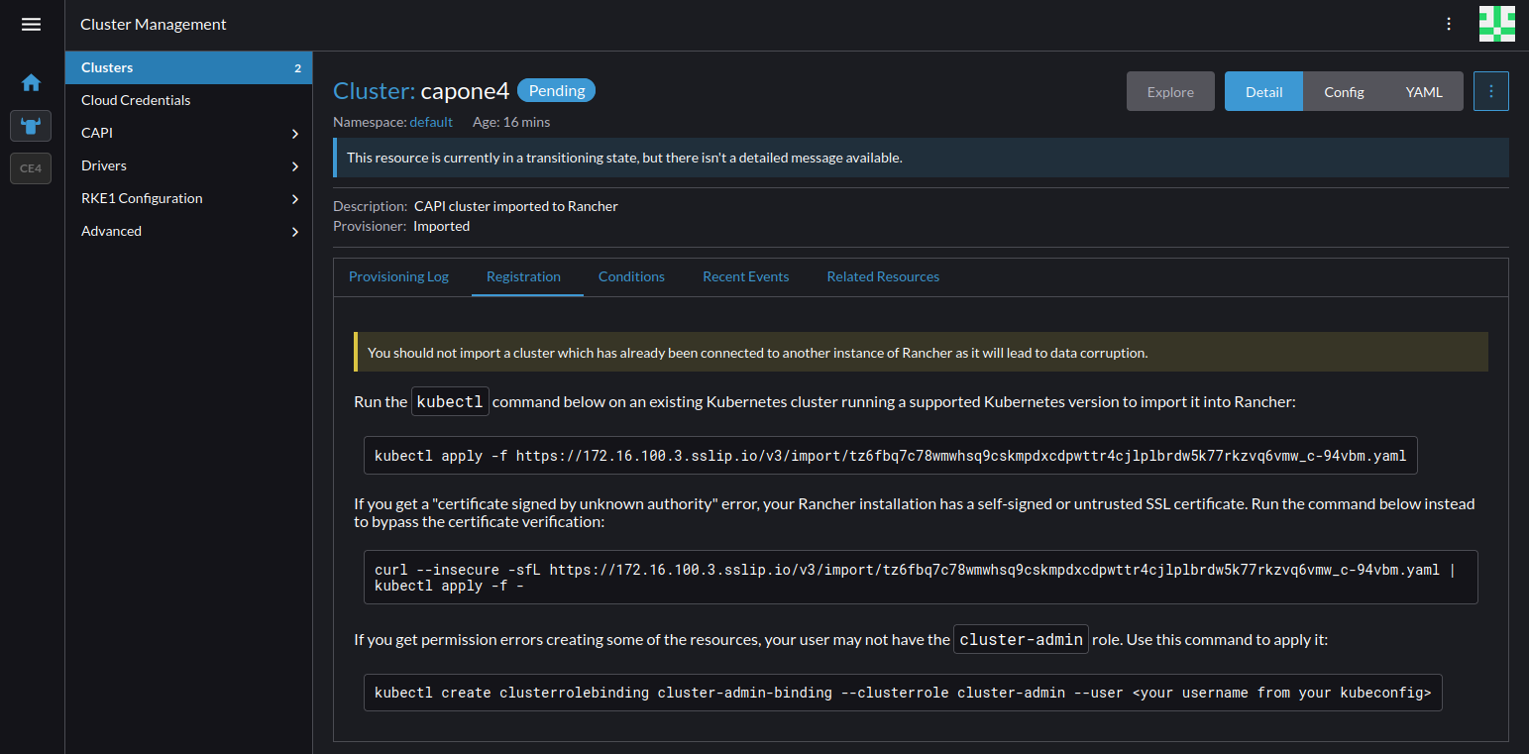The width and height of the screenshot is (1529, 754).
Task: Open the user avatar menu
Action: (1496, 24)
